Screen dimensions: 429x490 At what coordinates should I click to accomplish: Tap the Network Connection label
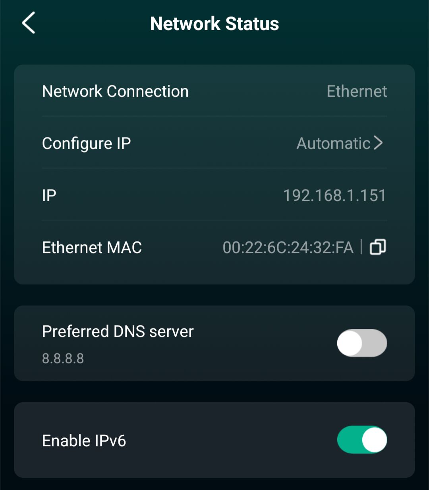(115, 91)
